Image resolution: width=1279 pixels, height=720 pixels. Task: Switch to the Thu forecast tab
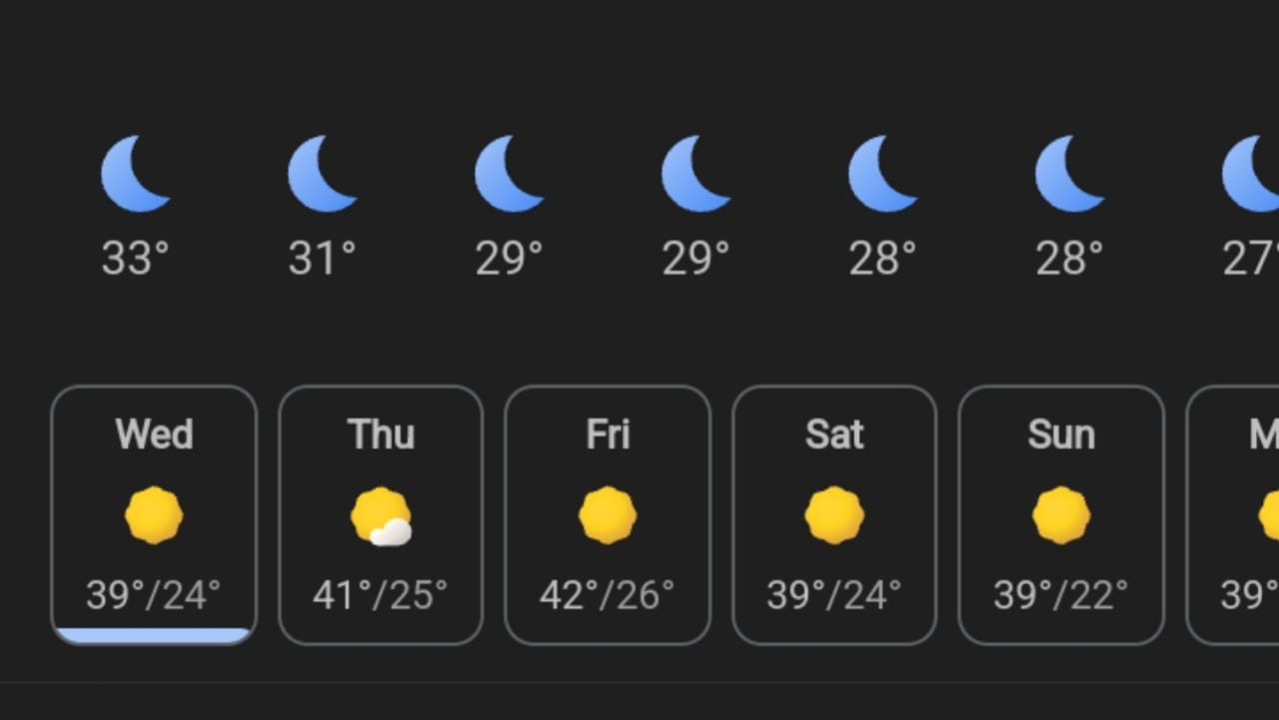381,434
